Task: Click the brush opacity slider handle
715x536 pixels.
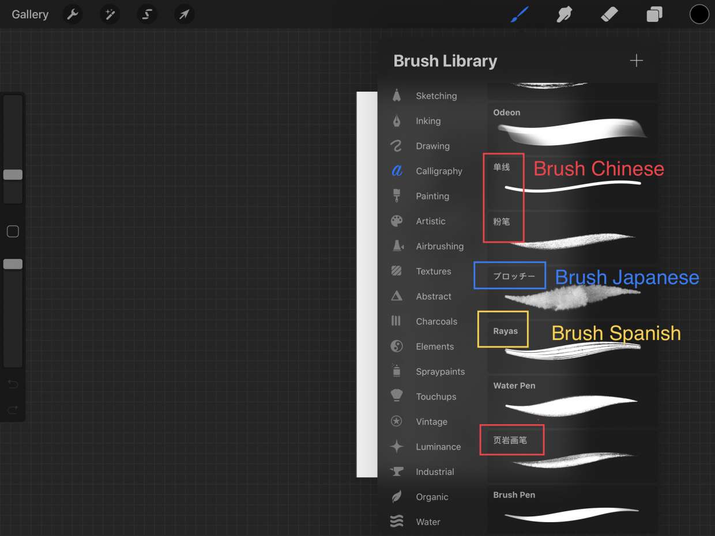Action: [13, 264]
